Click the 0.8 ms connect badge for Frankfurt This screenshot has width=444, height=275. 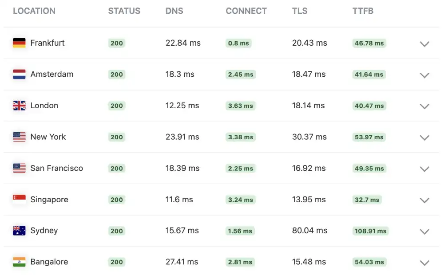point(238,43)
